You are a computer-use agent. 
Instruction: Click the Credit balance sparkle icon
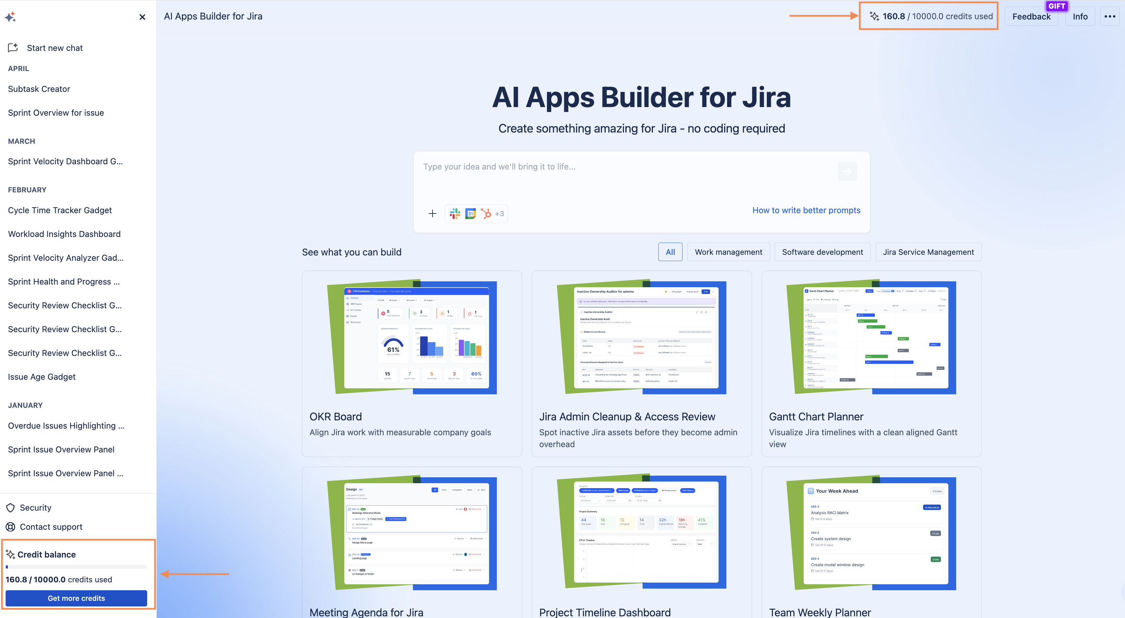click(11, 554)
